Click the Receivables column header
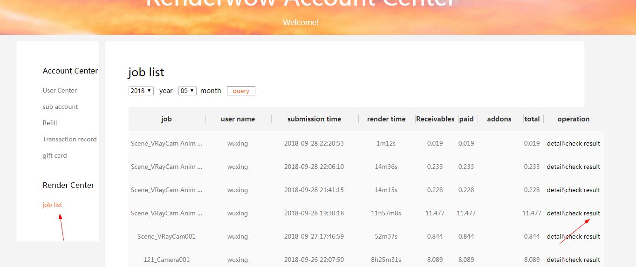This screenshot has width=636, height=267. point(435,119)
